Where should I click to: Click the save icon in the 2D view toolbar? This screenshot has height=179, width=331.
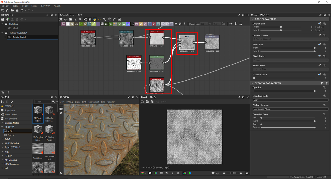pyautogui.click(x=147, y=102)
